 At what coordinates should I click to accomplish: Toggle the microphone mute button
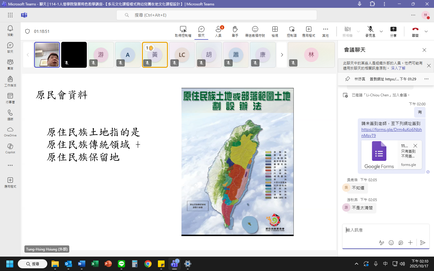click(x=370, y=31)
